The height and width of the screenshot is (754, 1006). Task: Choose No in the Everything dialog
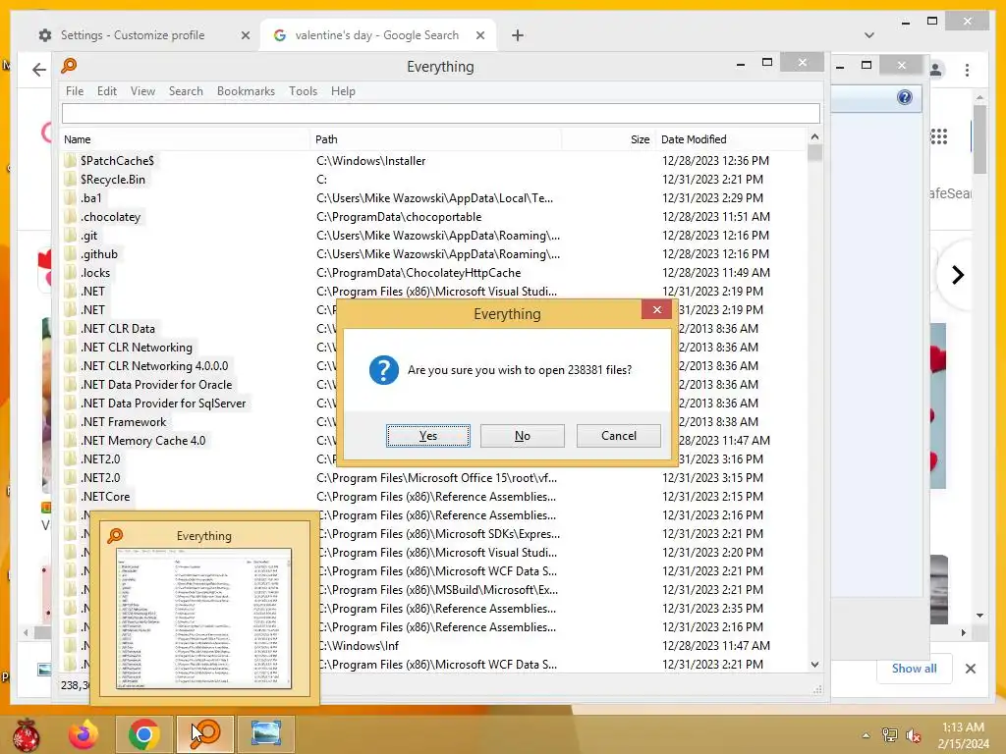pyautogui.click(x=523, y=436)
